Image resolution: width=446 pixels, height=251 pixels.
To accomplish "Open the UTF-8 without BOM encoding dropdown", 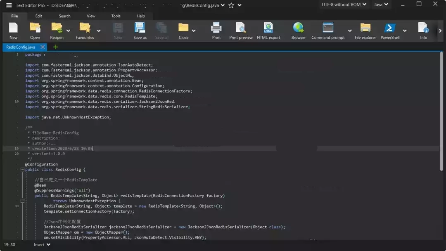I will coord(344,5).
